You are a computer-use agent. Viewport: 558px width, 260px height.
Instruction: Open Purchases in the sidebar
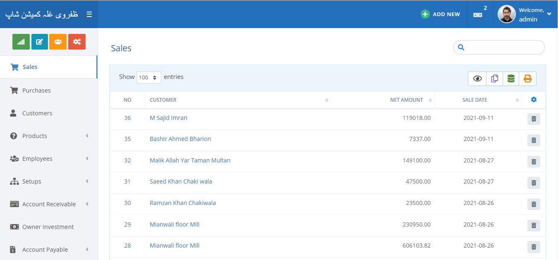36,91
